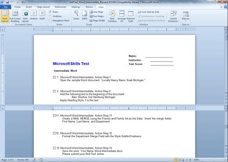Screen dimensions: 228x162
Task: Enable the Gridlines checkbox
Action: coord(50,16)
